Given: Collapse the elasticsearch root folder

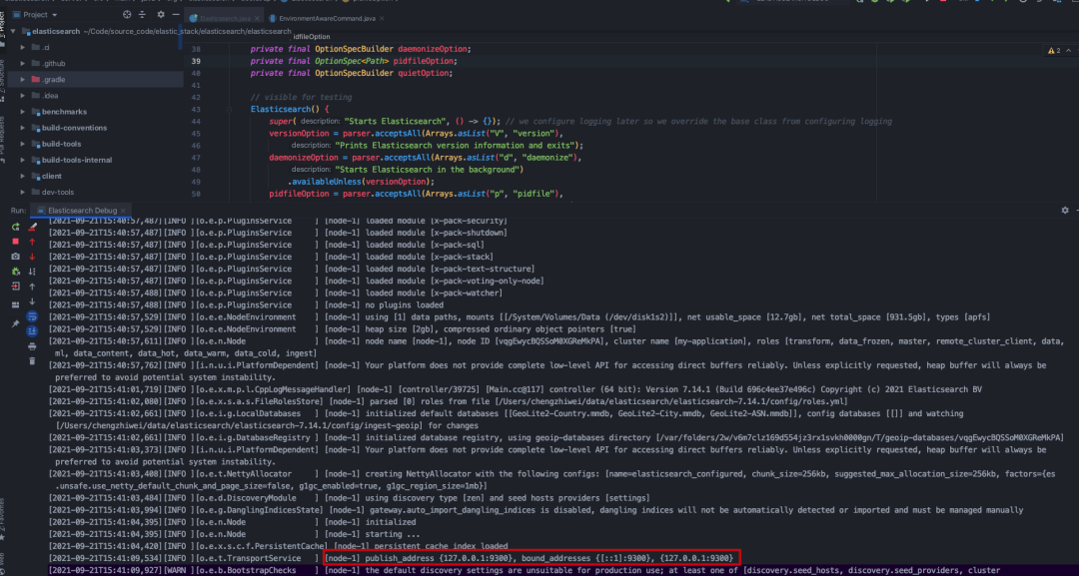Looking at the screenshot, I should pyautogui.click(x=12, y=32).
